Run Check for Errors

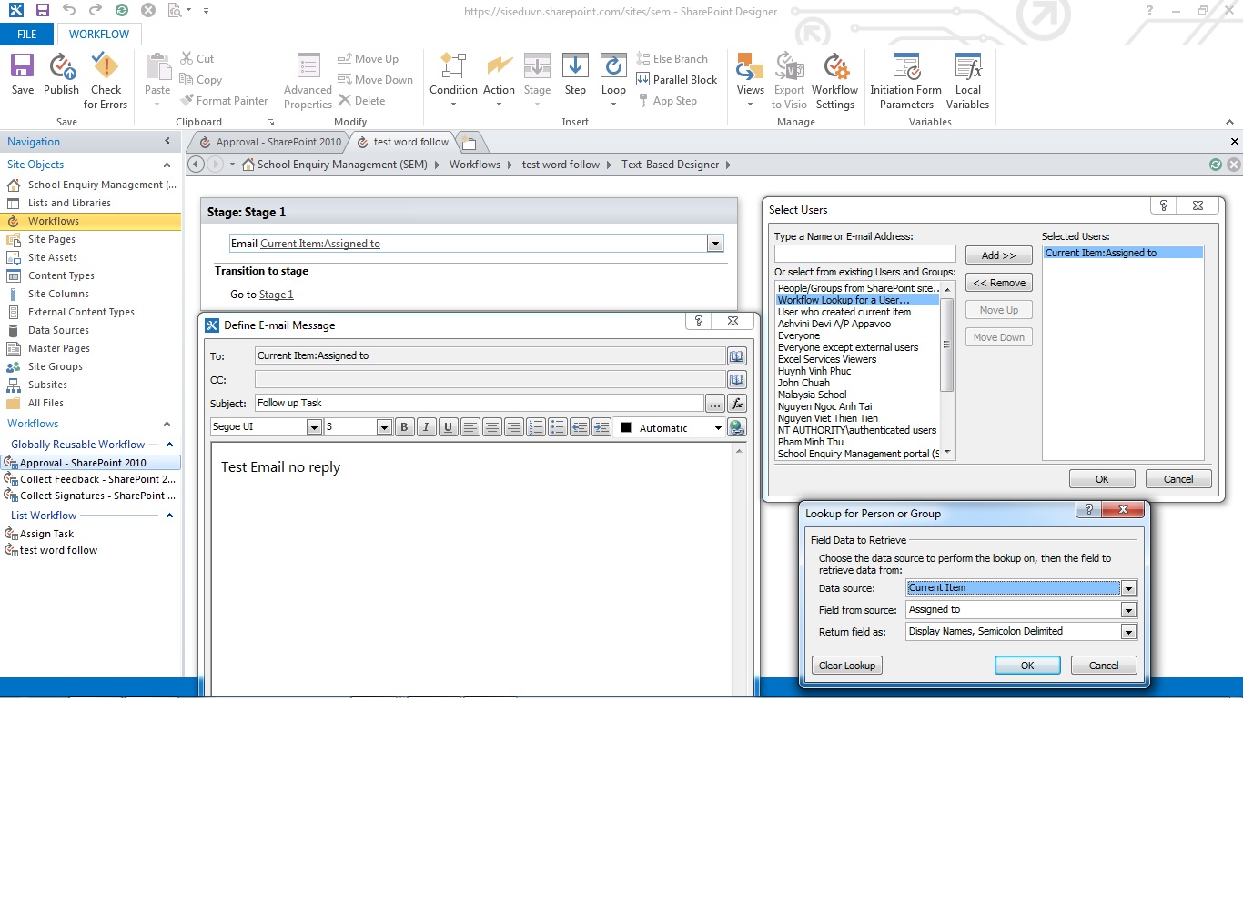click(106, 81)
